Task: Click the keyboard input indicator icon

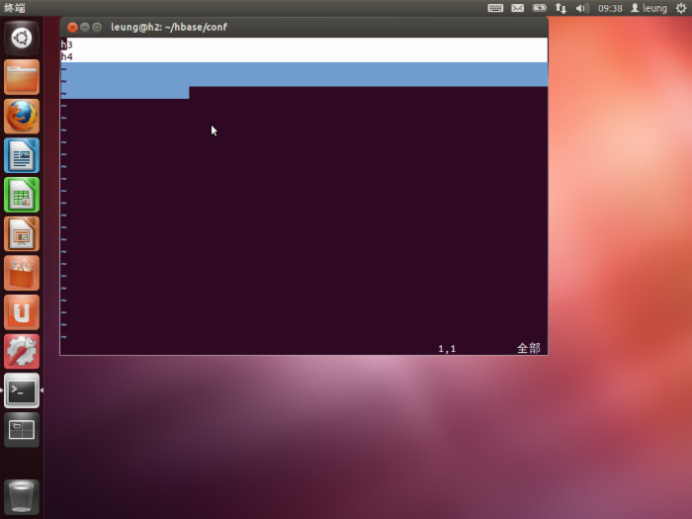Action: (x=495, y=8)
